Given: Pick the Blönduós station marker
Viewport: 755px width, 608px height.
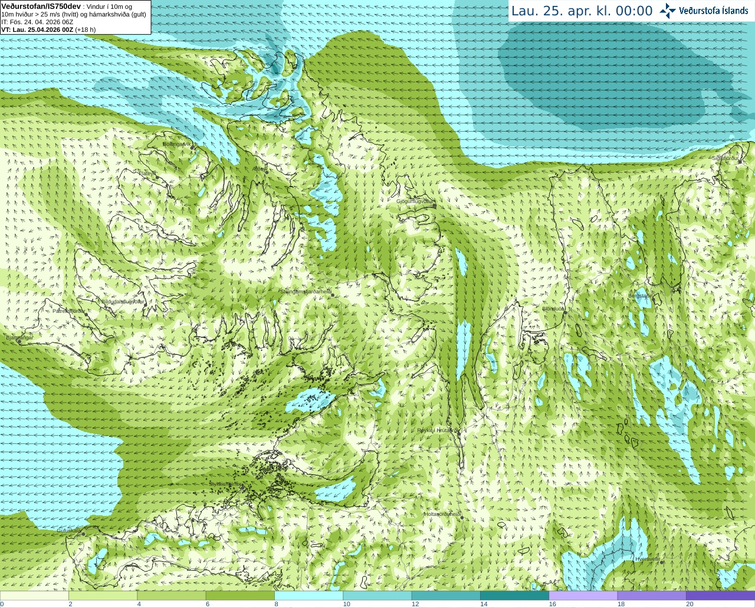Looking at the screenshot, I should 564,313.
